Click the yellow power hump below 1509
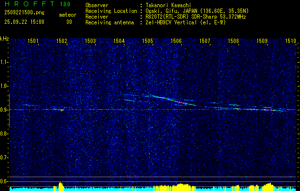Screen dimensions: 300x191 tap(269, 187)
